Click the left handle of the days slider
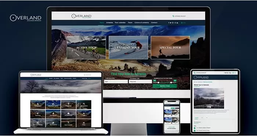The image size is (257, 136). pyautogui.click(x=159, y=83)
